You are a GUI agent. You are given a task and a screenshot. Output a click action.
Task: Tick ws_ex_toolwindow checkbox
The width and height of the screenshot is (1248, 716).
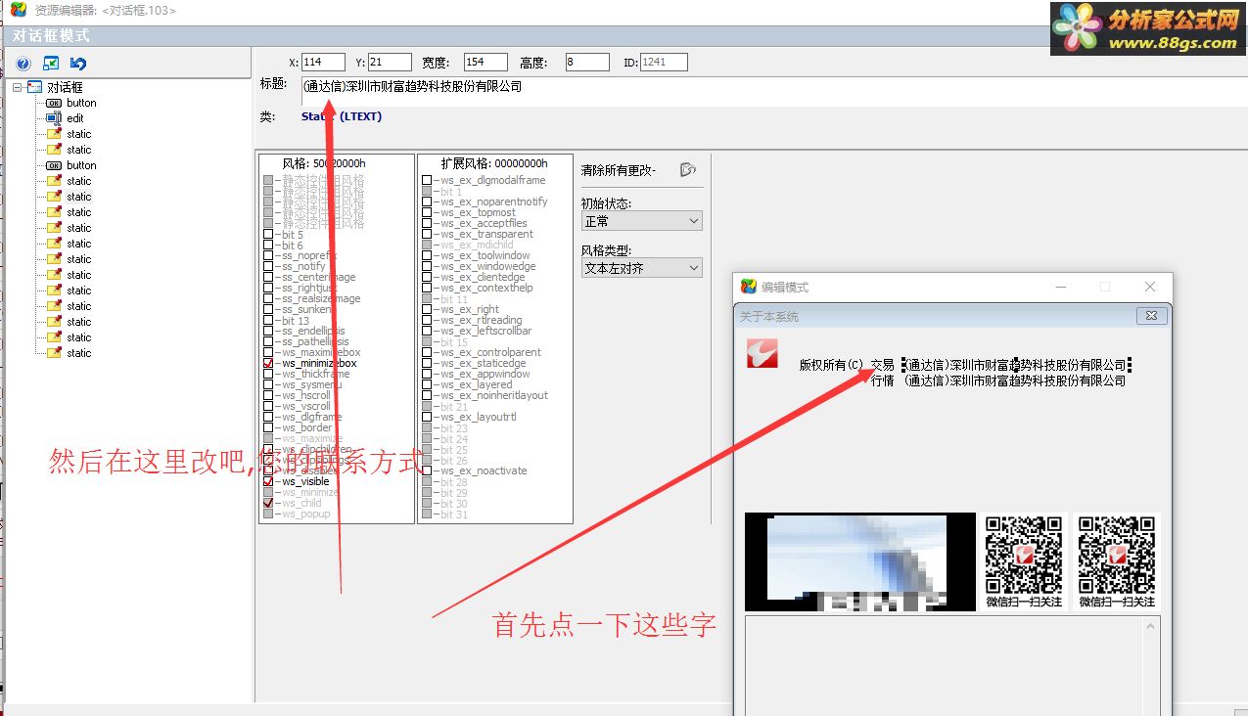(427, 255)
